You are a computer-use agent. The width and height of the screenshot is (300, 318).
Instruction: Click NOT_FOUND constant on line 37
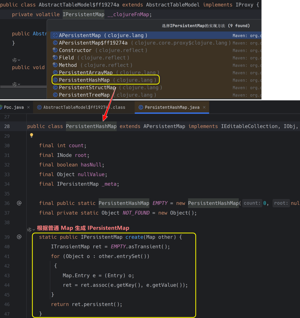136,213
